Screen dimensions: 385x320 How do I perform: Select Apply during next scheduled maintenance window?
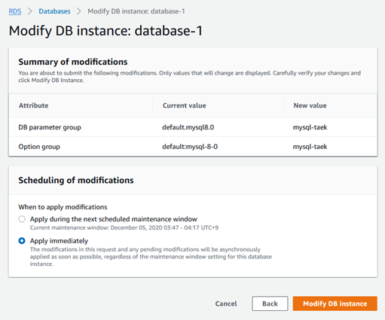[x=22, y=219]
